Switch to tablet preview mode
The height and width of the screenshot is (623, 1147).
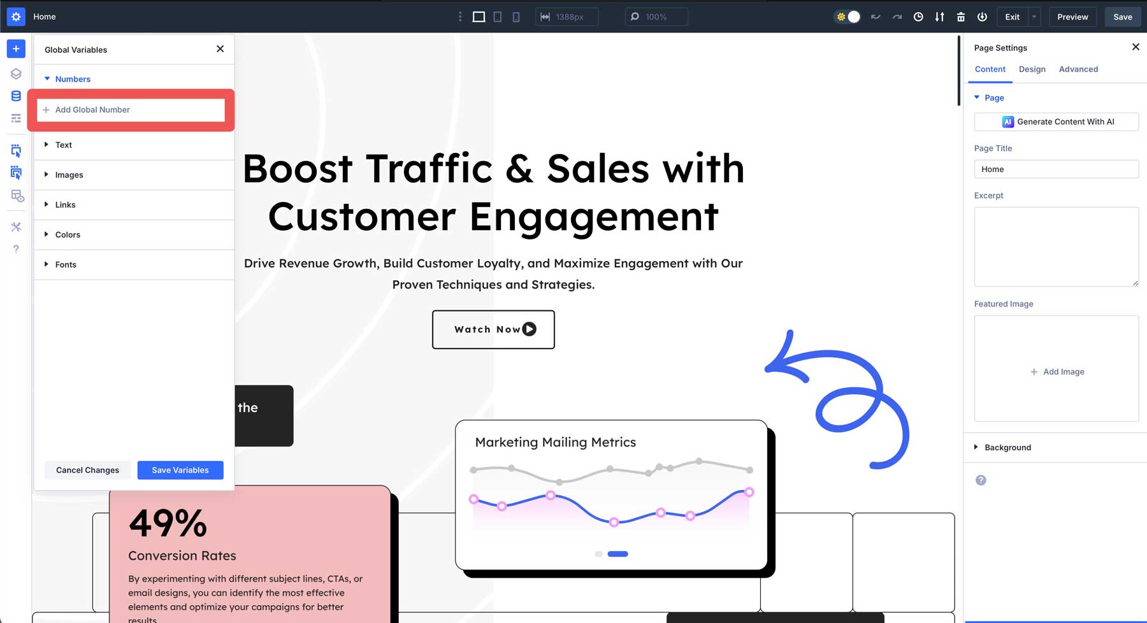point(497,17)
